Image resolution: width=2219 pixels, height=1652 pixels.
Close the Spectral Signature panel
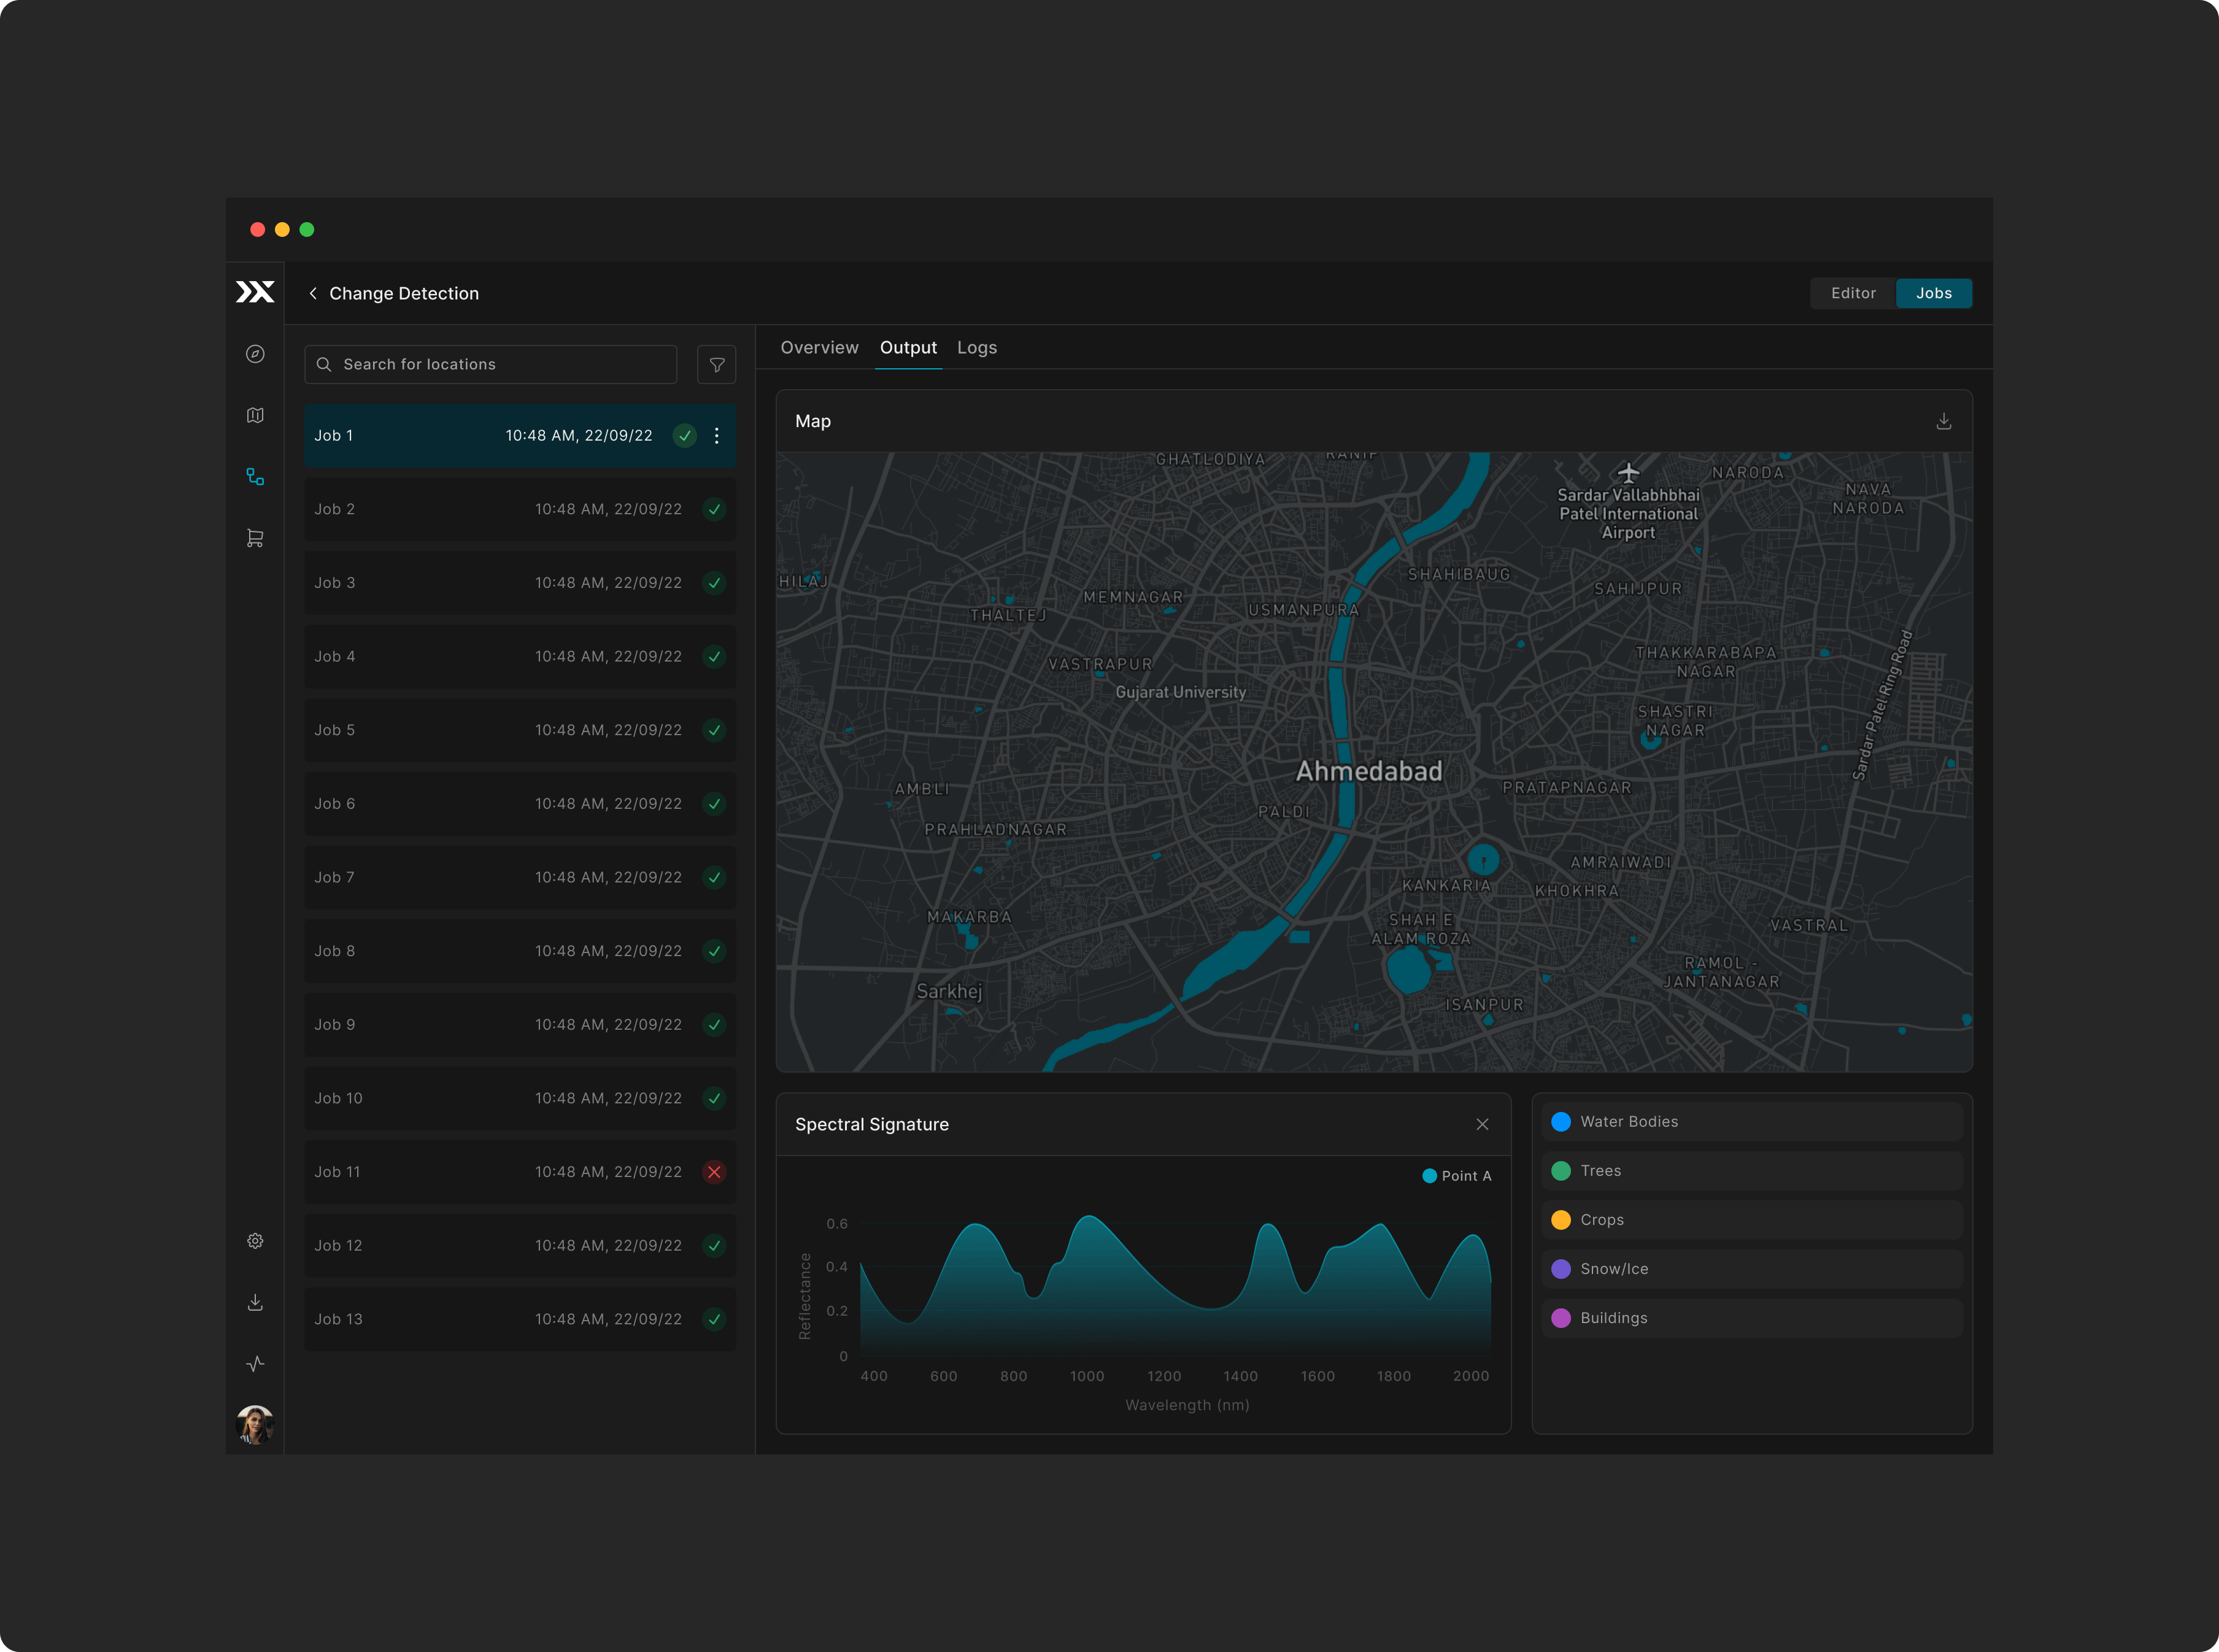(1482, 1125)
